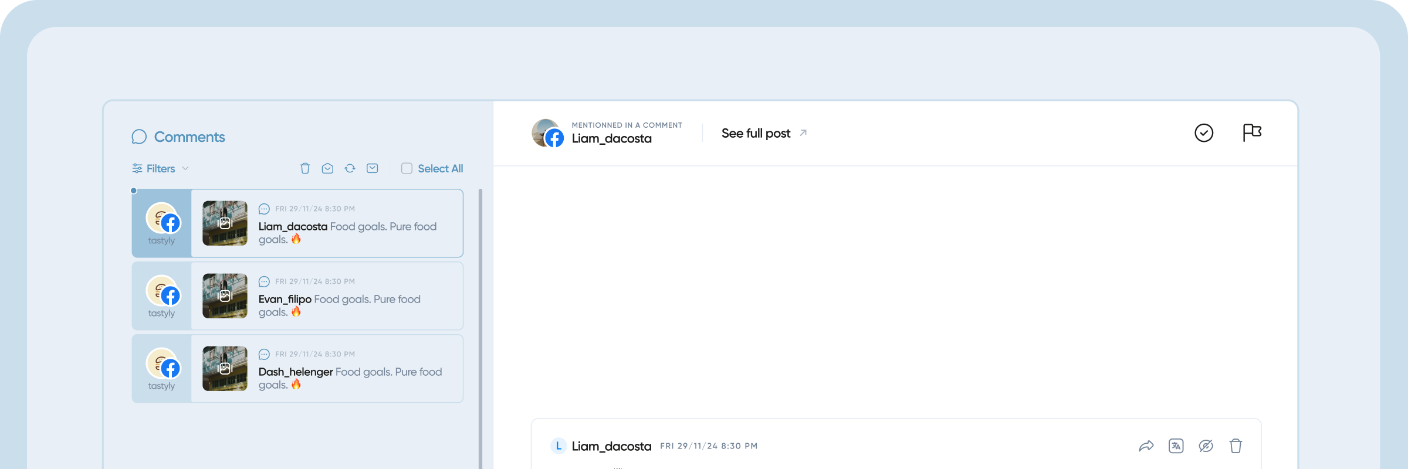Click Liam_dacosta's profile picture in the header
The height and width of the screenshot is (469, 1408).
(x=547, y=133)
